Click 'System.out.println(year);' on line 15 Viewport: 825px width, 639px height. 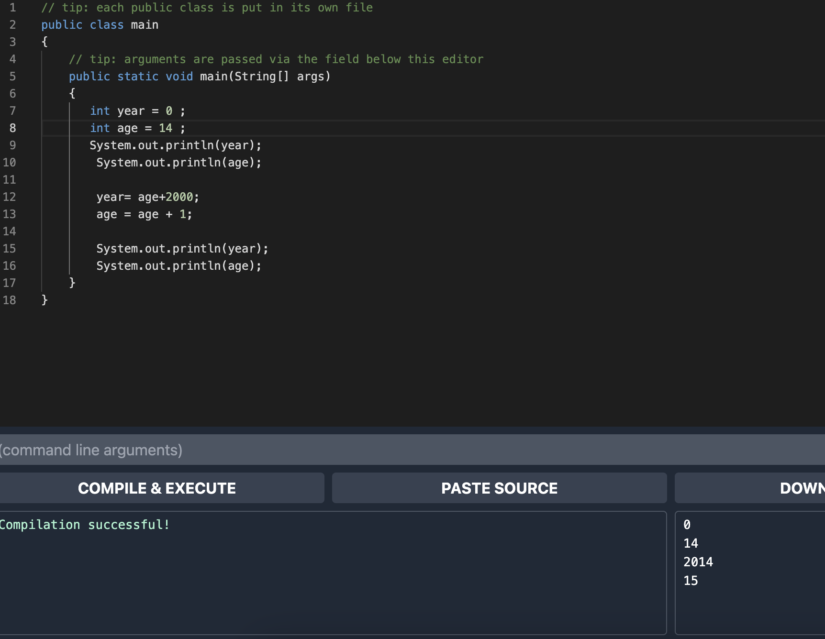(x=182, y=249)
